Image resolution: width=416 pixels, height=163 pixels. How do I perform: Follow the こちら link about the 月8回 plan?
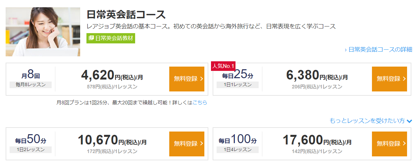(x=200, y=103)
